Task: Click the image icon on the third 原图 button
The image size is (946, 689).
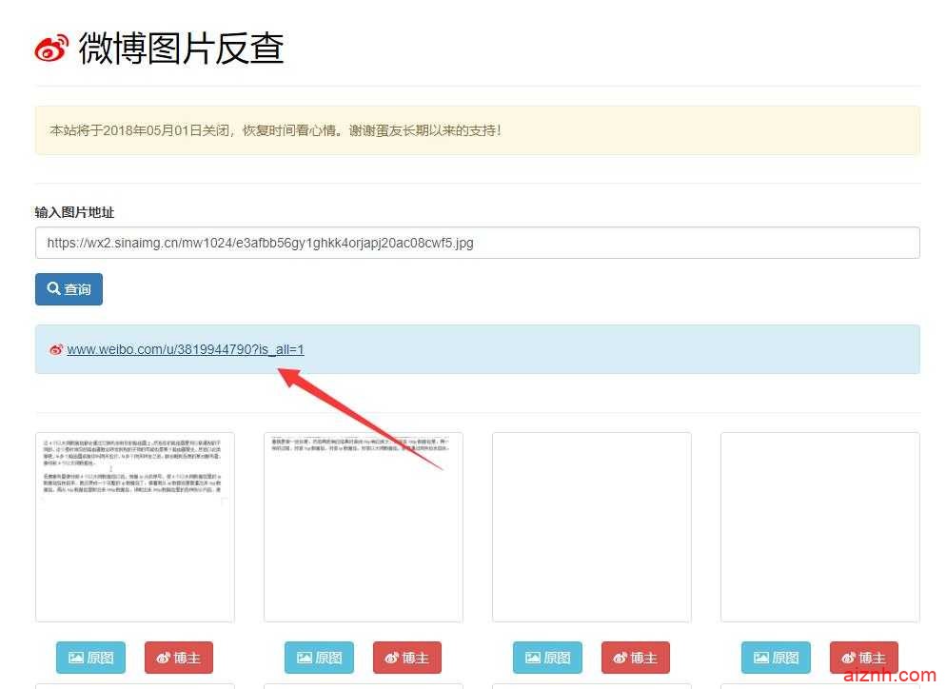Action: click(534, 658)
